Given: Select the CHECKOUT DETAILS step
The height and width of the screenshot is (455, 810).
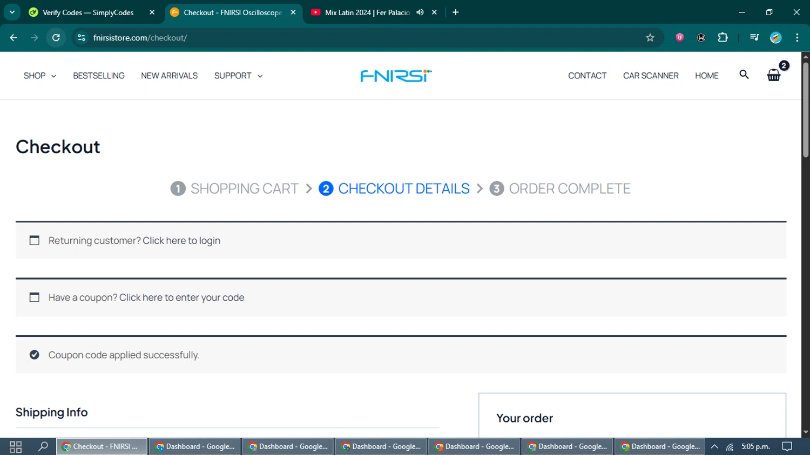Looking at the screenshot, I should tap(404, 188).
